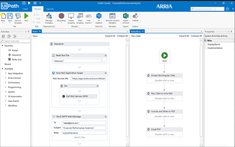Select the Arria NLG document tab
235x147 pixels.
[136, 31]
